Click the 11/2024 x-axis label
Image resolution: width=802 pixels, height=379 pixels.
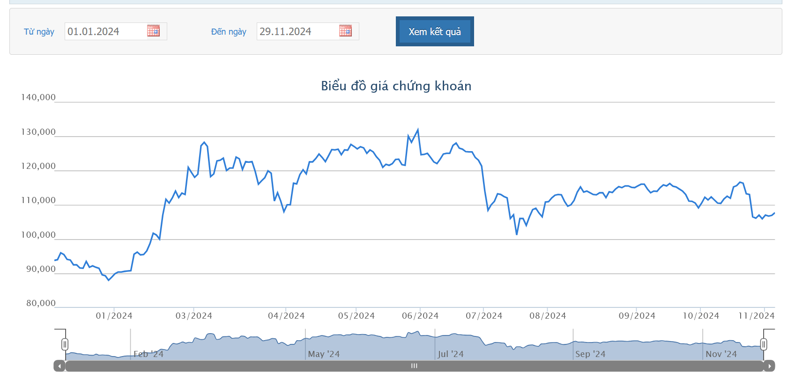click(757, 316)
